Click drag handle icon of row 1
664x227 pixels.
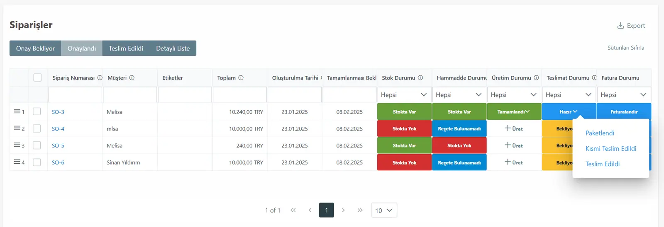(x=17, y=111)
